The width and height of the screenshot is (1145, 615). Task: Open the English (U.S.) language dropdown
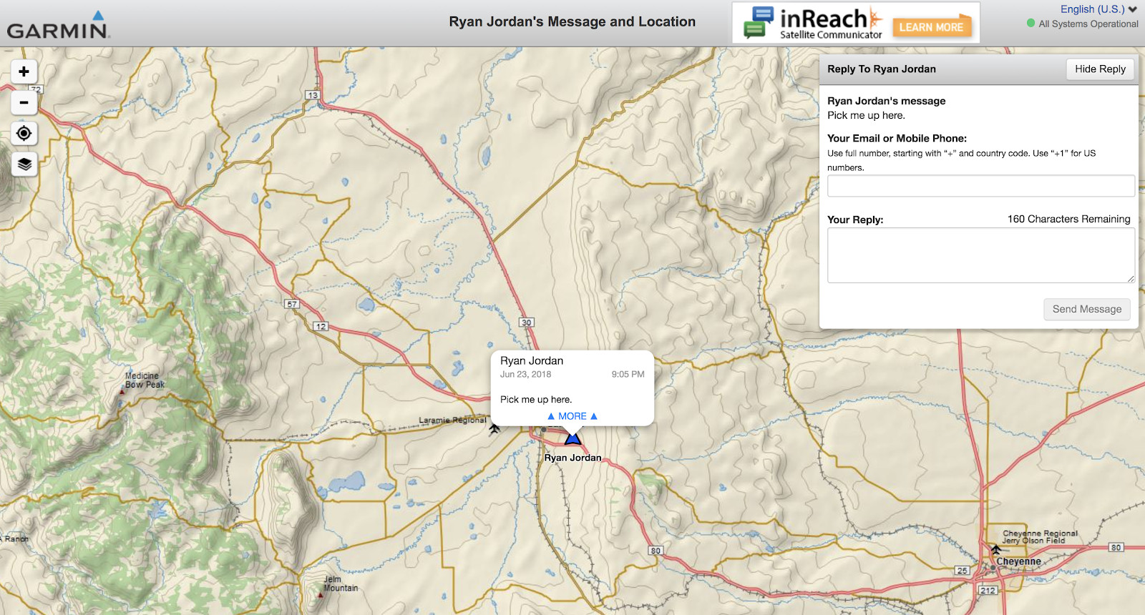click(x=1098, y=9)
